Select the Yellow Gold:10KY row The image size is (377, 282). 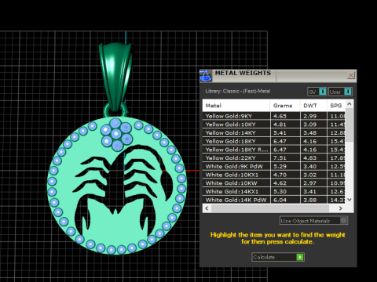coord(274,125)
